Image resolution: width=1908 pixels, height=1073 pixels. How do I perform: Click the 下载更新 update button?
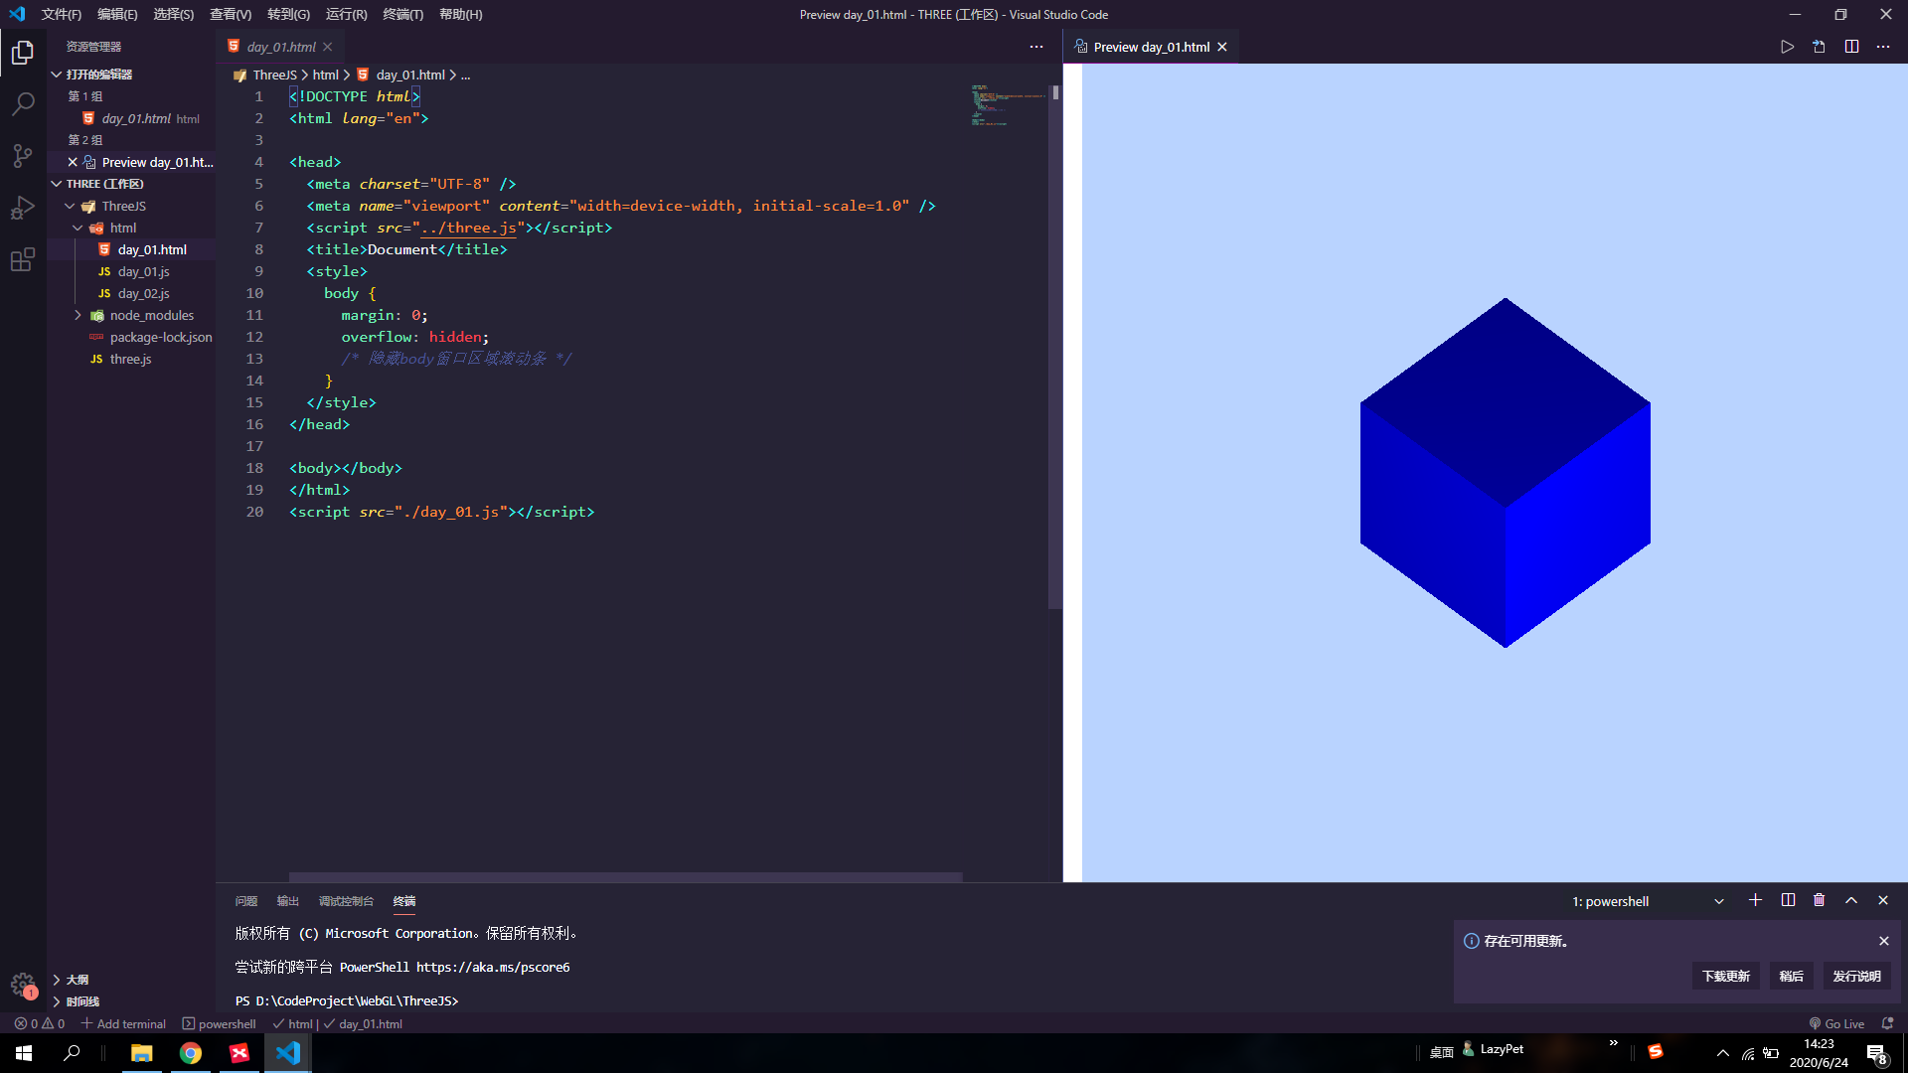(x=1725, y=976)
